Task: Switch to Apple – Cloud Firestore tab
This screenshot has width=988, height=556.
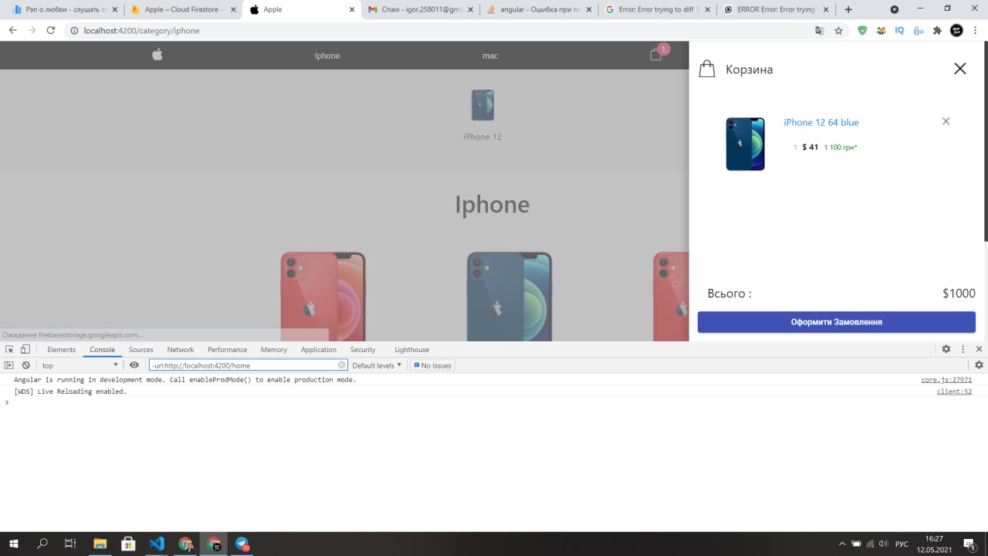Action: [184, 9]
